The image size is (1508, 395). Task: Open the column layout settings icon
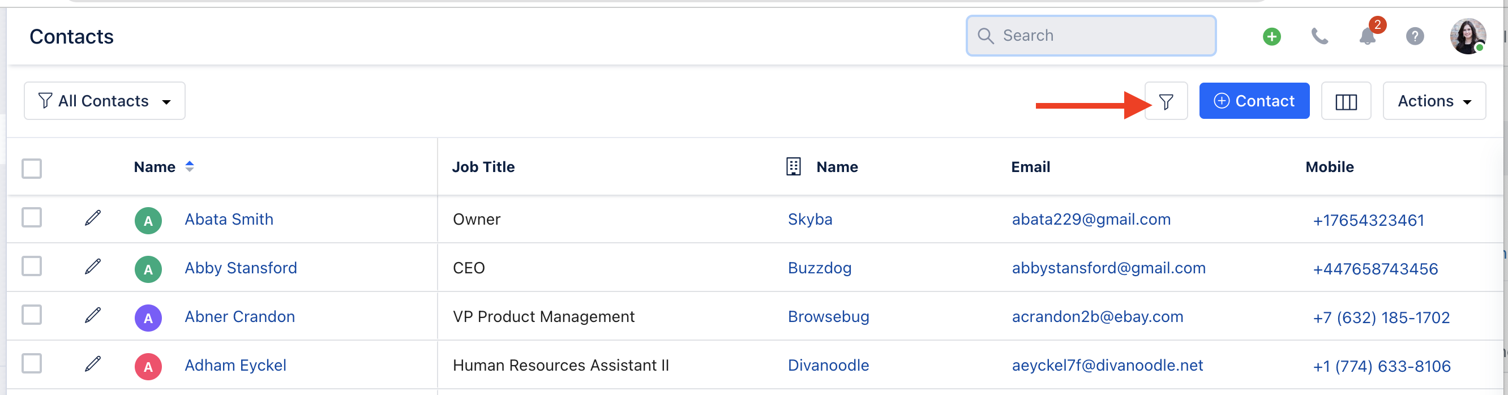click(1346, 101)
